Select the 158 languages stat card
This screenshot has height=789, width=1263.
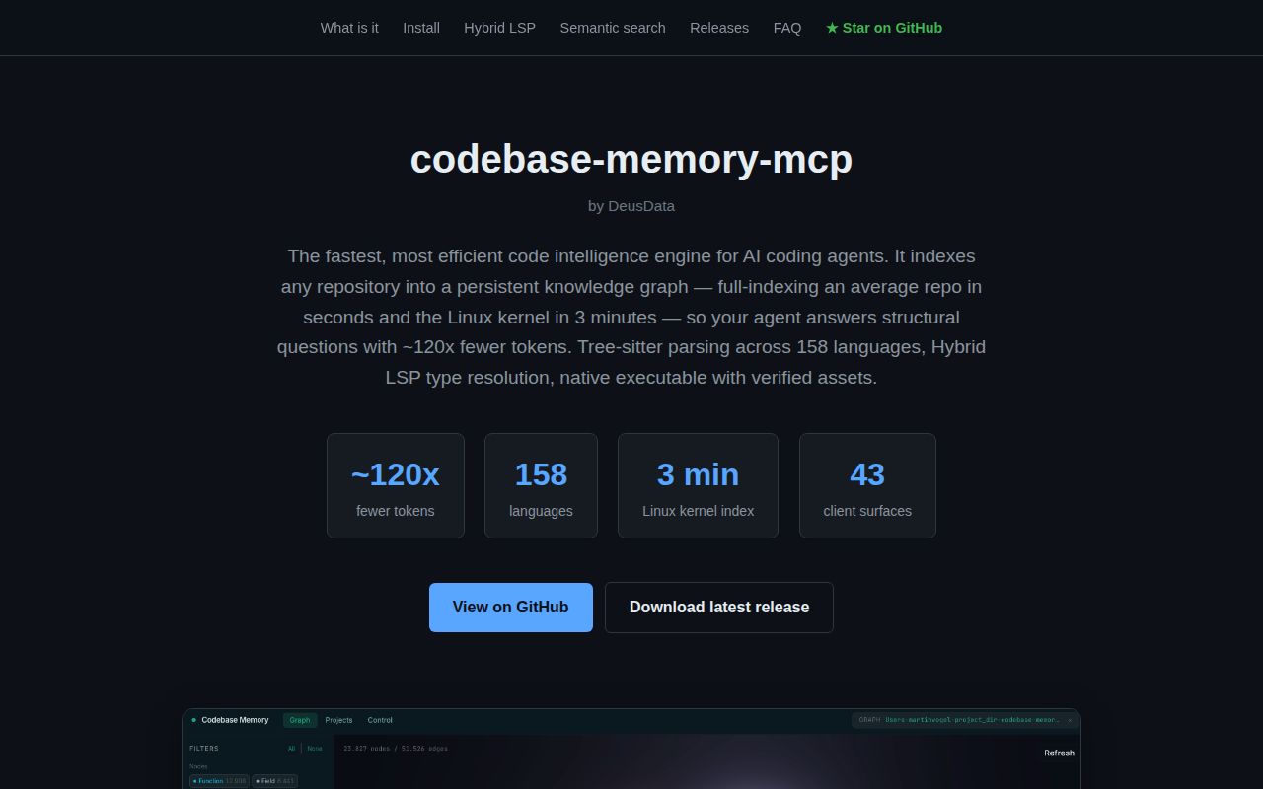tap(541, 486)
